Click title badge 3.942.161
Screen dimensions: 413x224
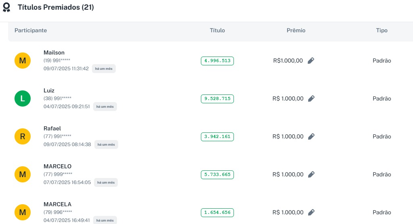point(217,137)
